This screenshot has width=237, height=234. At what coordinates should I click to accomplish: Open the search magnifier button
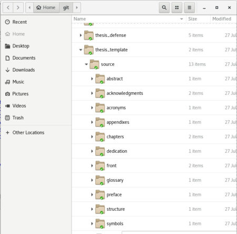pyautogui.click(x=164, y=7)
